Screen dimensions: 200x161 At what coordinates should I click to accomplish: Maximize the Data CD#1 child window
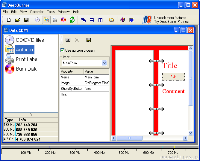pyautogui.click(x=184, y=30)
